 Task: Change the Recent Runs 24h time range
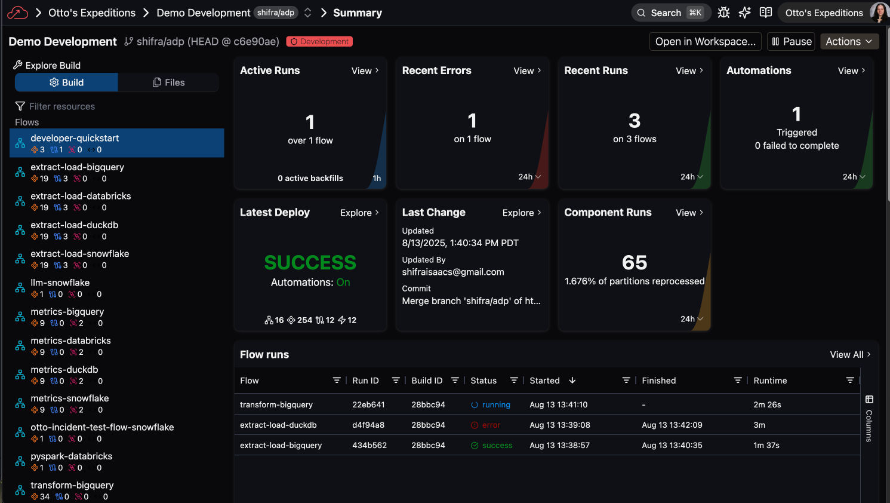[x=692, y=177]
